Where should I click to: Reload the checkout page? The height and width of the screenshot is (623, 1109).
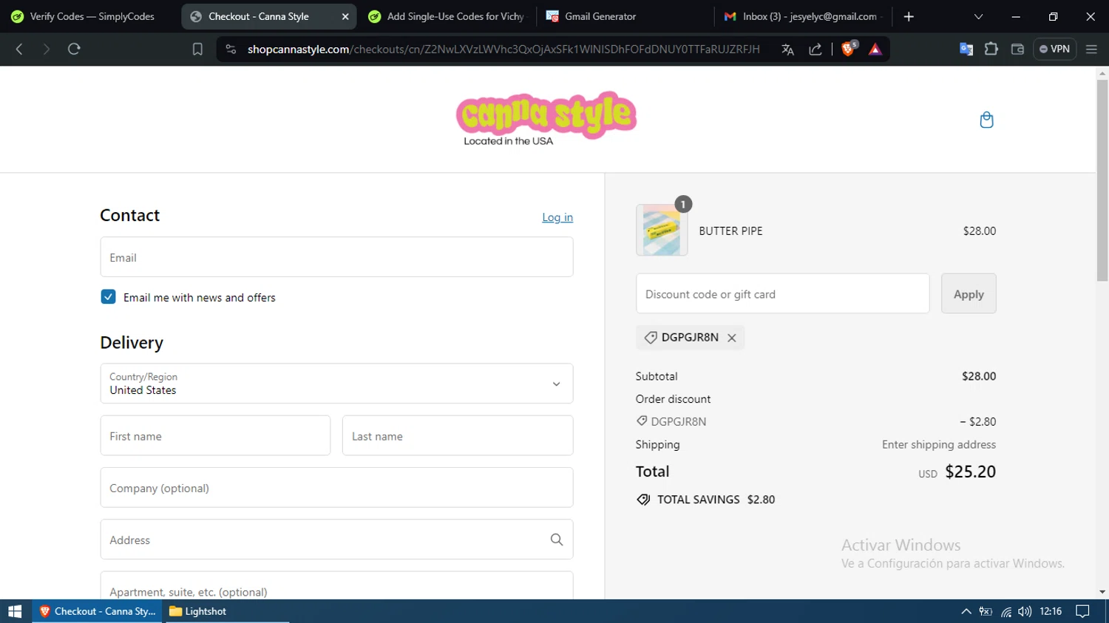74,50
